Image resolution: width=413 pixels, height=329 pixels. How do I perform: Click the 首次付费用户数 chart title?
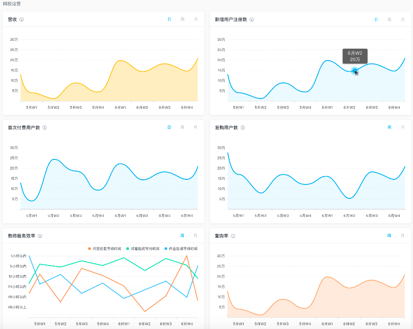pos(24,127)
